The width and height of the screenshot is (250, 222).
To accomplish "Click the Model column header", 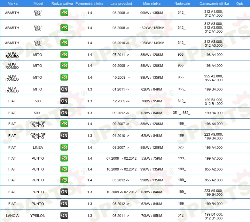I will (38, 3).
